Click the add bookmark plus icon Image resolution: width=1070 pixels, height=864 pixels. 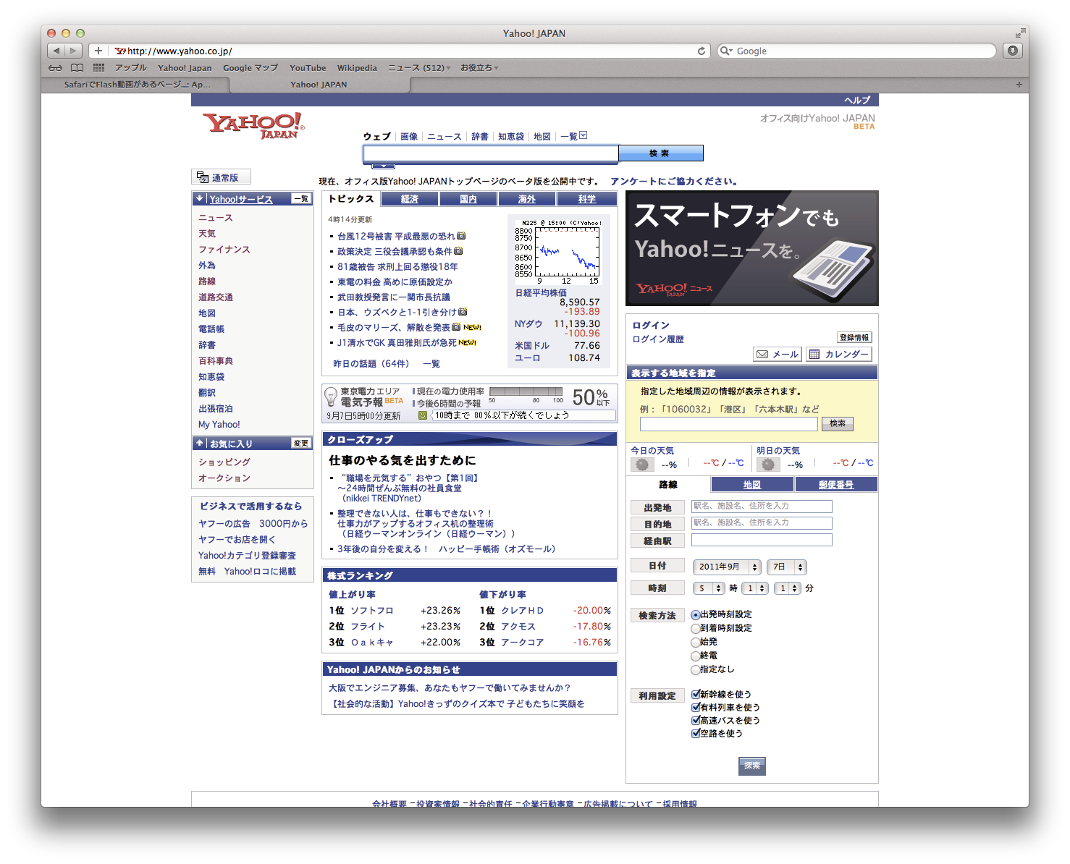tap(98, 51)
